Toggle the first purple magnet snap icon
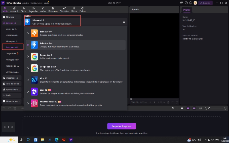This screenshot has width=229, height=143. tap(188, 108)
